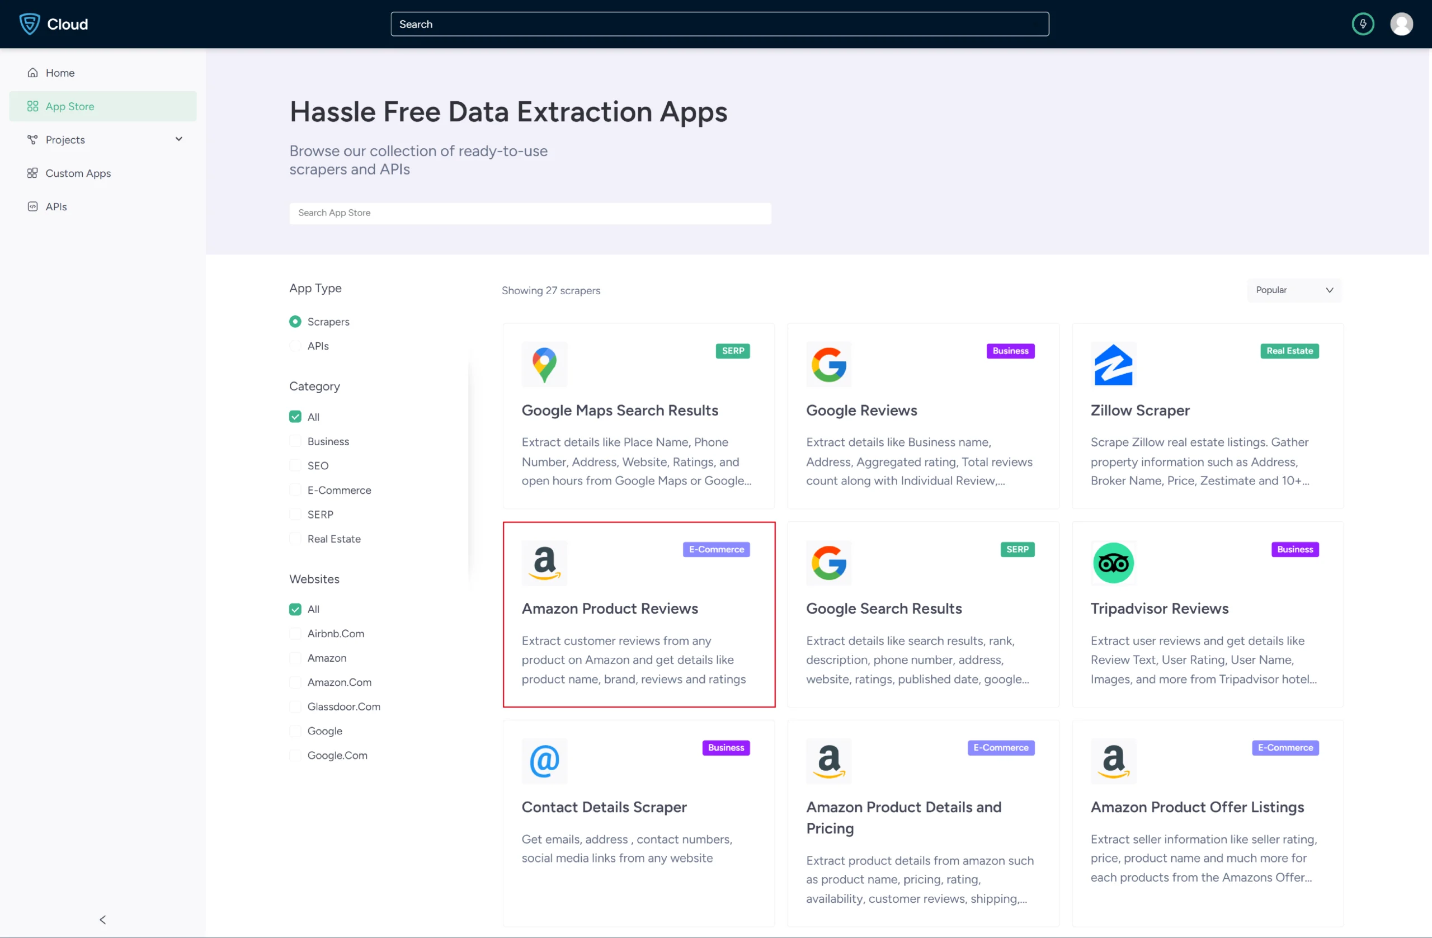
Task: Click the APIs code icon in sidebar
Action: pos(32,206)
